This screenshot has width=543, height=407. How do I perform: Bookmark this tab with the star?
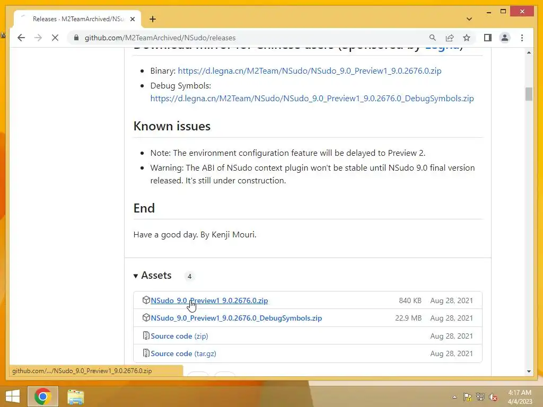click(467, 38)
